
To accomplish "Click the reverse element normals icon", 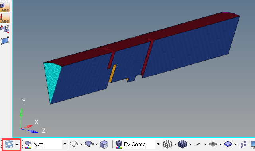I will pos(5,29).
